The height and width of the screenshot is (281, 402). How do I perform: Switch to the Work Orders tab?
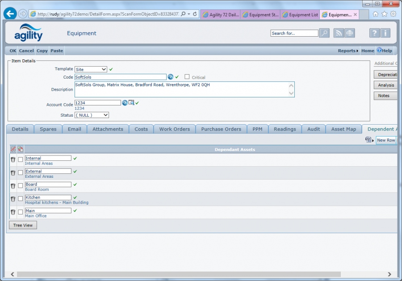pyautogui.click(x=174, y=129)
